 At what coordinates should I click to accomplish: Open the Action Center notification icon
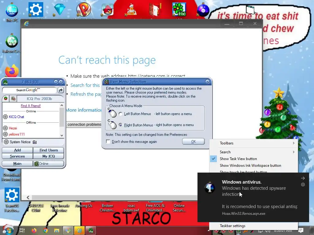pos(301,230)
